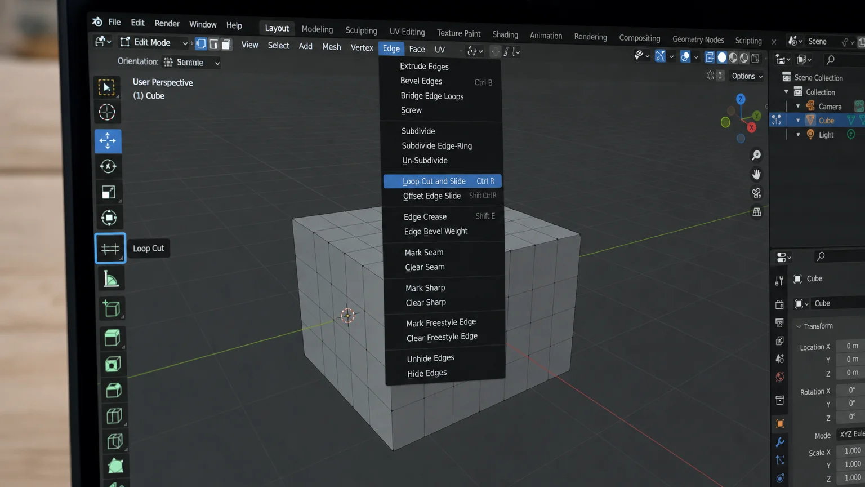This screenshot has height=487, width=865.
Task: Toggle viewport gizmos
Action: pos(660,56)
